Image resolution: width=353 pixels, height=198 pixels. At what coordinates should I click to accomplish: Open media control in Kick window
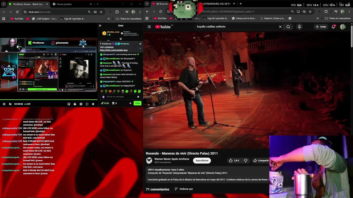[x=127, y=12]
